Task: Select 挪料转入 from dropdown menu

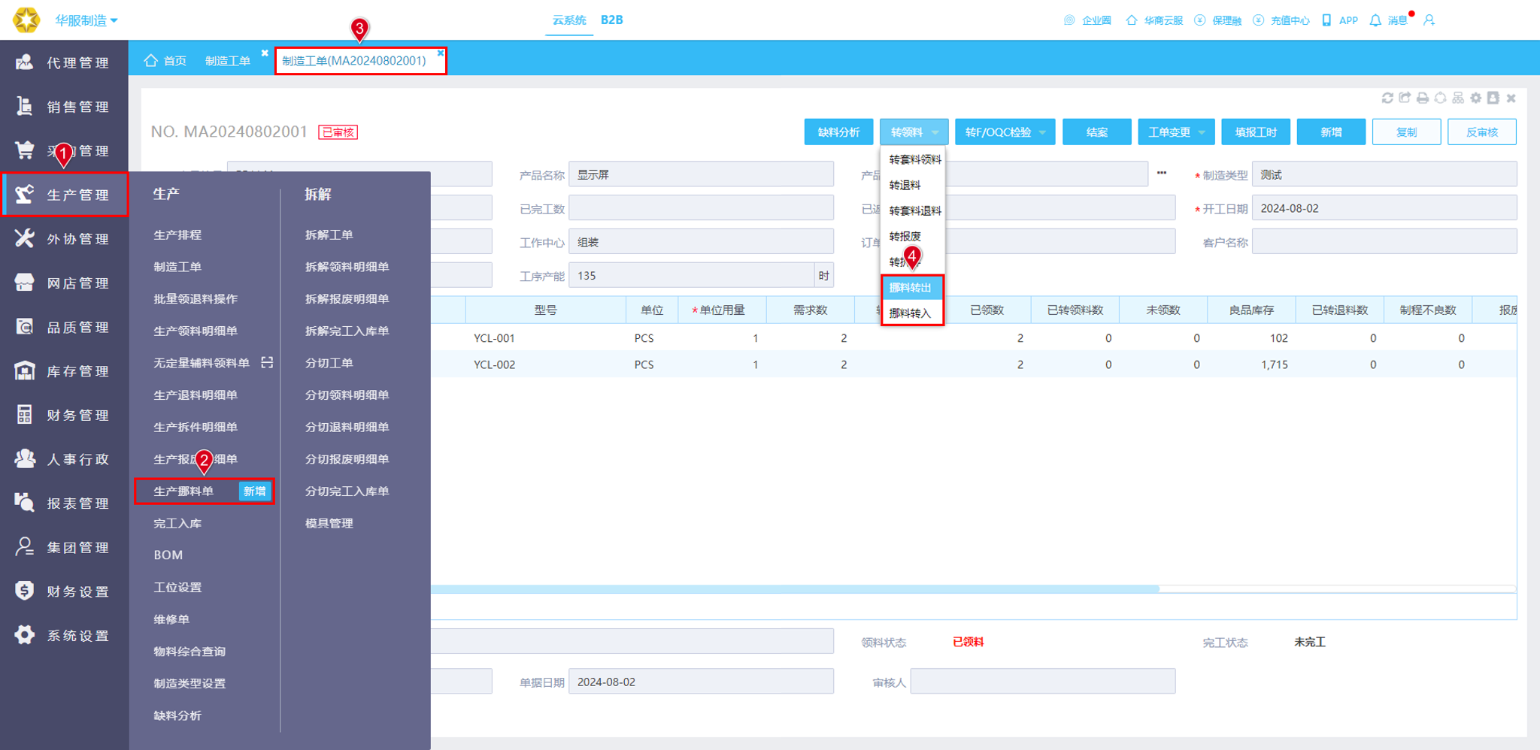Action: click(912, 313)
